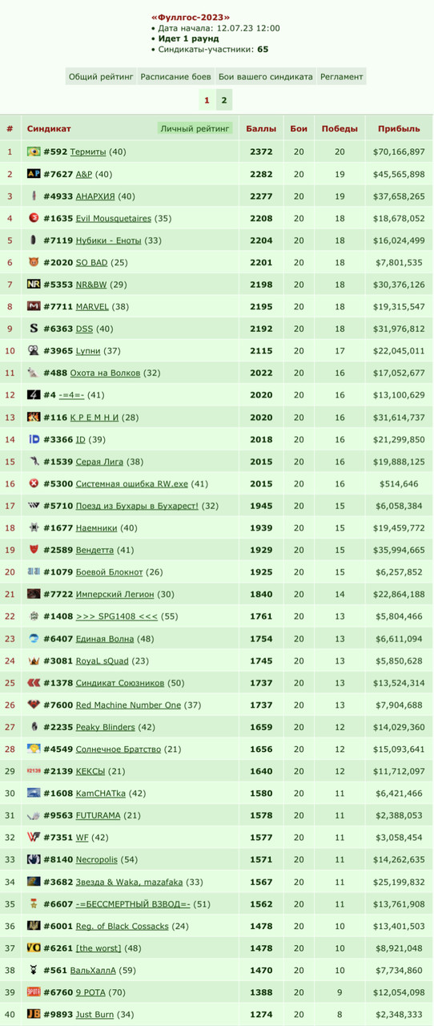The image size is (434, 1026).
Task: Click the Red Machine Number One emblem
Action: click(x=34, y=704)
